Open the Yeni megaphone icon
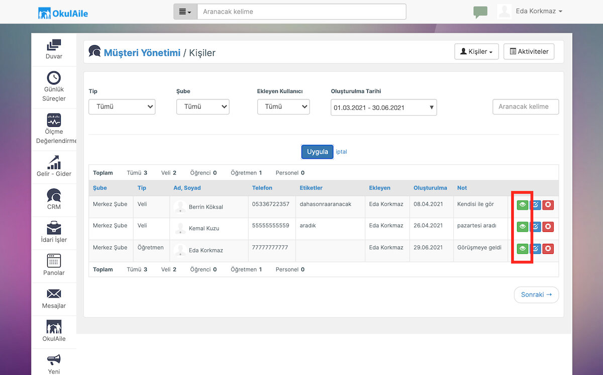The image size is (603, 375). (x=54, y=359)
